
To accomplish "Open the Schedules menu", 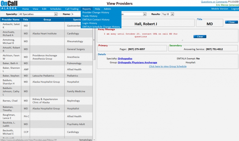I will [56, 9].
